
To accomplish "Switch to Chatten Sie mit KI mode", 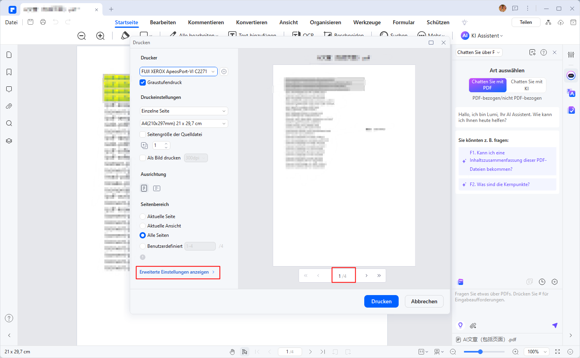I will pyautogui.click(x=526, y=85).
